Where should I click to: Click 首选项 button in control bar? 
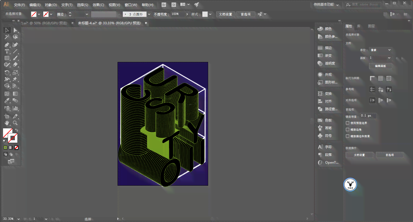[246, 14]
